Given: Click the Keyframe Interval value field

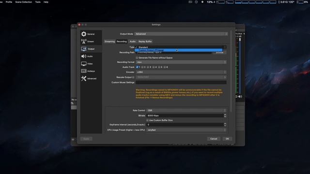Looking at the screenshot, I should point(185,125).
